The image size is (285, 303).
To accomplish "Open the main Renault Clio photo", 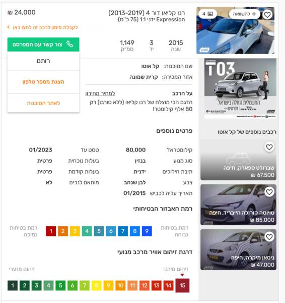I will coord(235,30).
